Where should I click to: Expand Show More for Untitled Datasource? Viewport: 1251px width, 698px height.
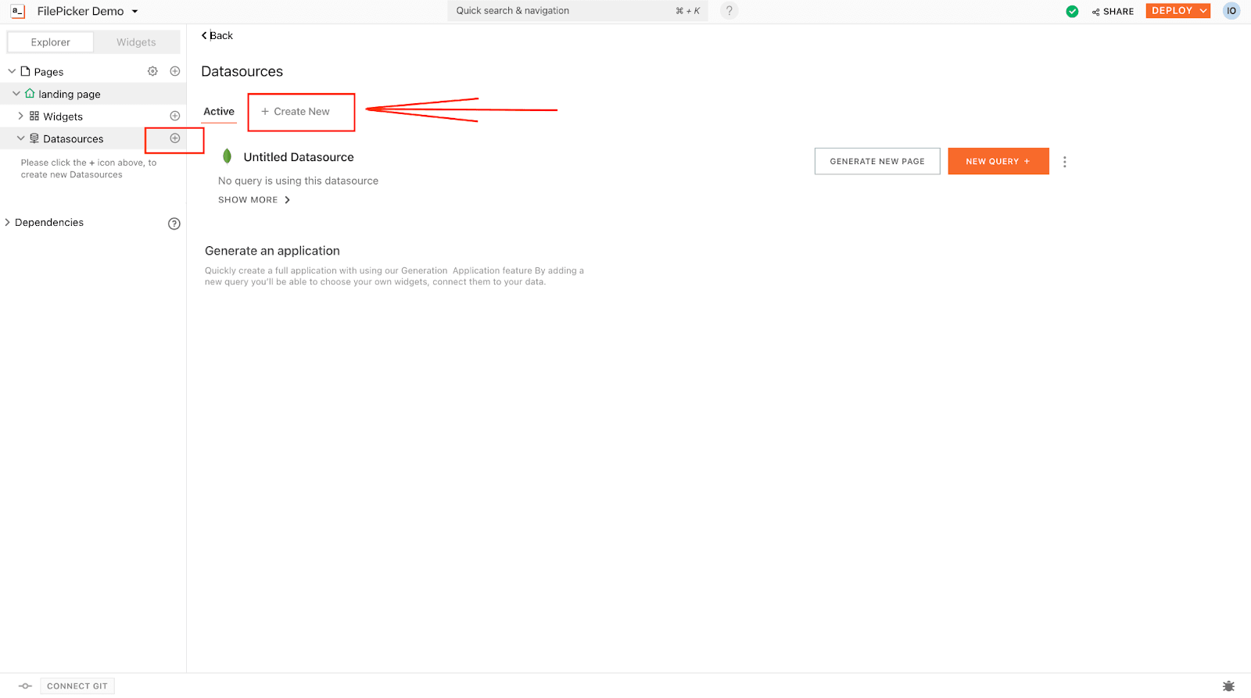254,200
